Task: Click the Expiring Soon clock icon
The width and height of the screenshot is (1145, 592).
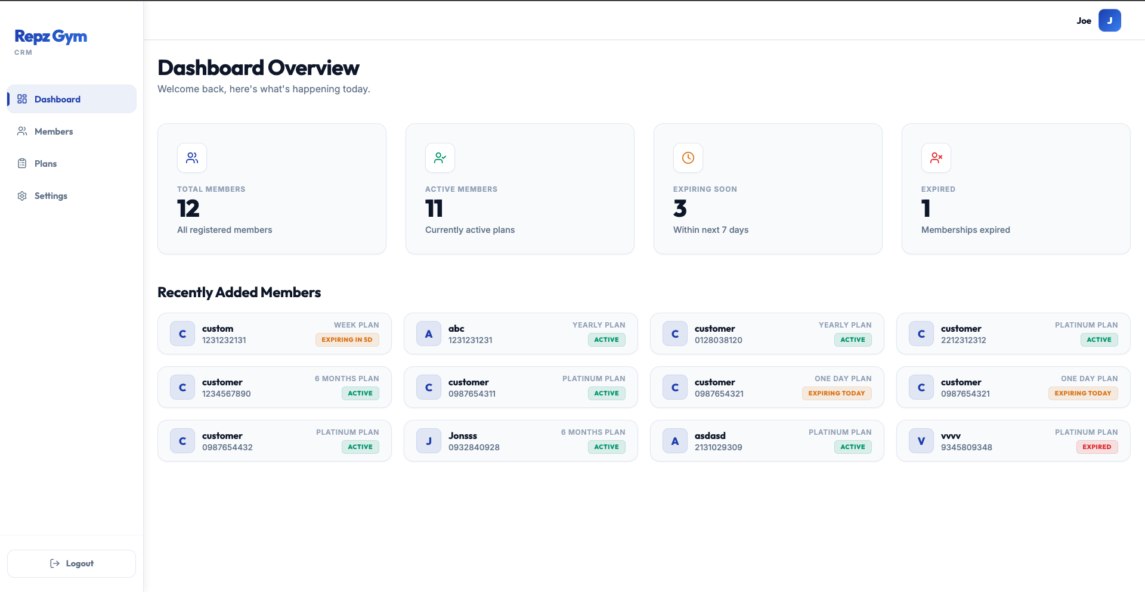Action: coord(688,158)
